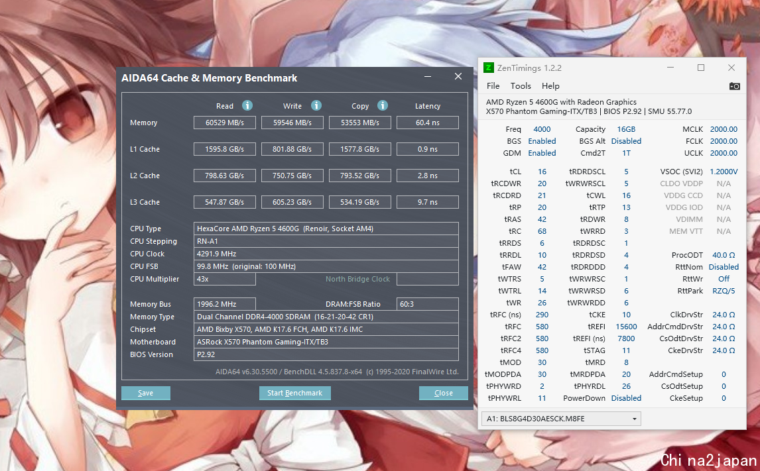Click the Cmd2T value 1T
This screenshot has height=471, width=760.
point(626,153)
